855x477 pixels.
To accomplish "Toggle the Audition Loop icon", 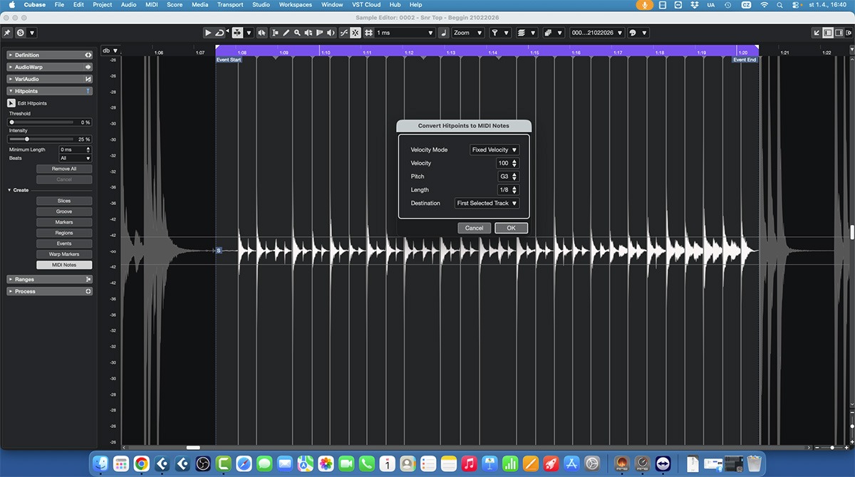I will click(220, 33).
